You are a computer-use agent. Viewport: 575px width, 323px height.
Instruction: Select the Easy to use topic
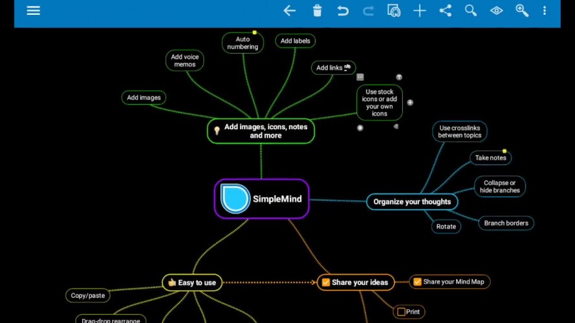192,282
